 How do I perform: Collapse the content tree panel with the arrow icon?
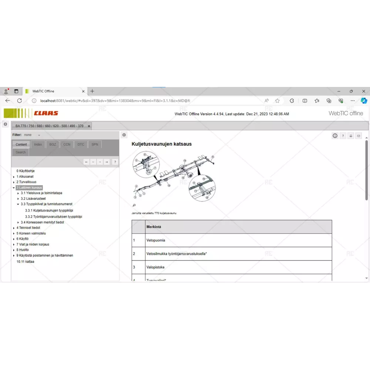[x=124, y=135]
